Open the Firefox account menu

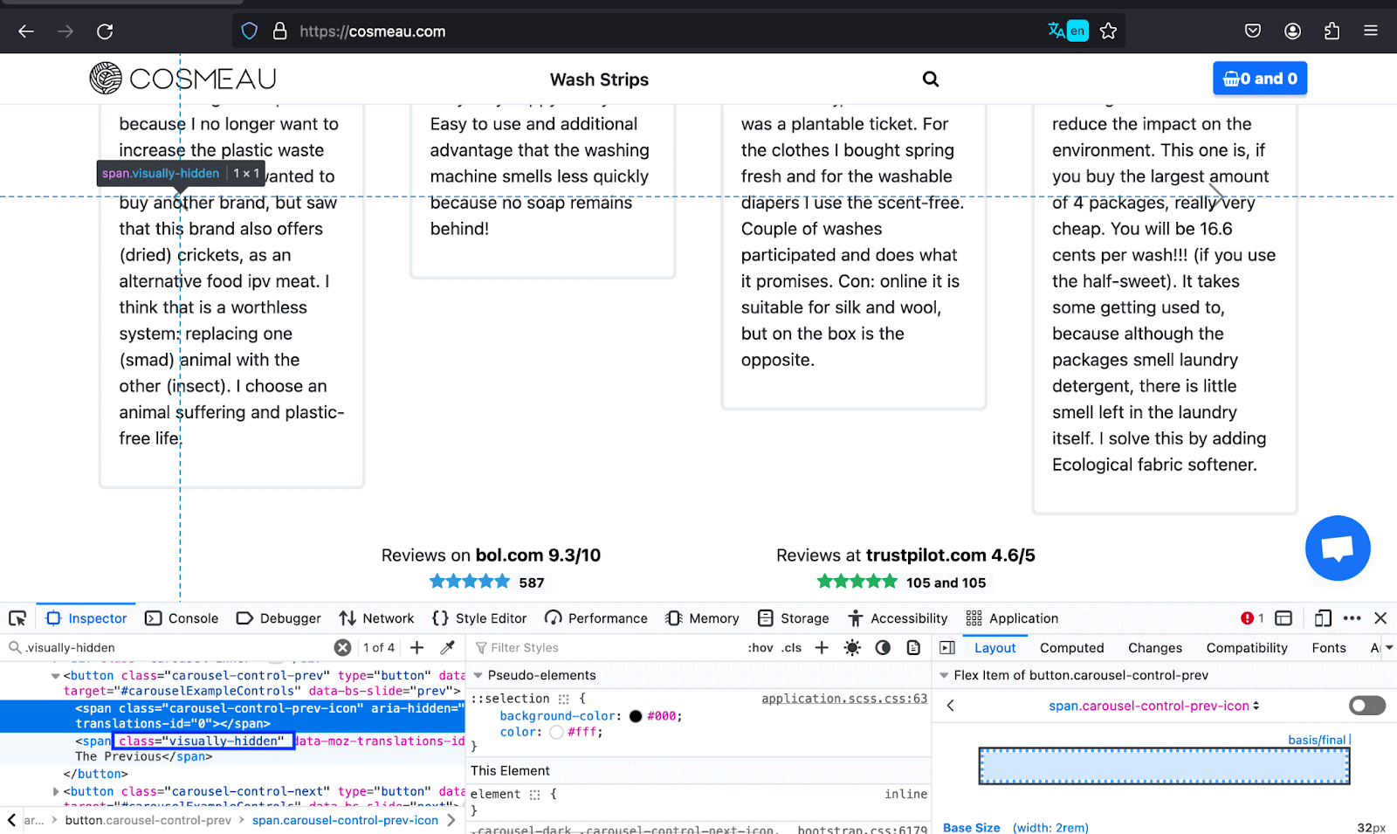[x=1293, y=31]
